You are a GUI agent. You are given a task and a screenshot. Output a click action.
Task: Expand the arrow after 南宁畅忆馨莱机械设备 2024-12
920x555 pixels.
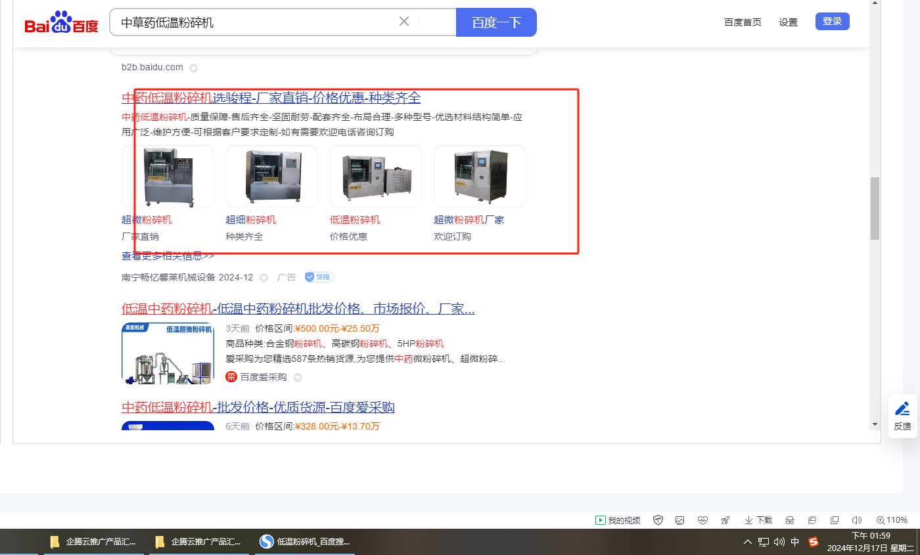(264, 278)
